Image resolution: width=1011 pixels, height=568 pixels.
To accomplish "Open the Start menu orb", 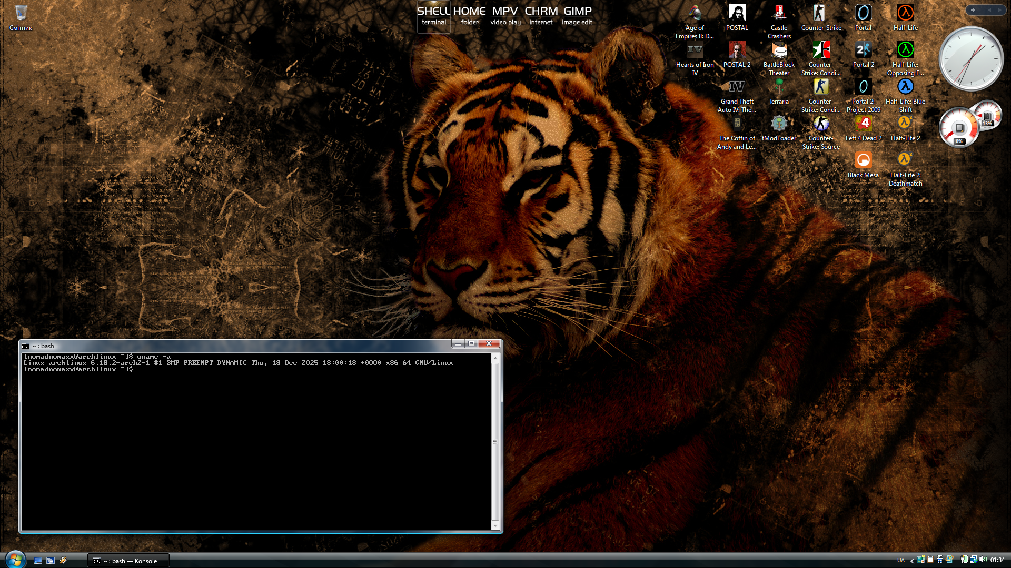I will (x=15, y=560).
